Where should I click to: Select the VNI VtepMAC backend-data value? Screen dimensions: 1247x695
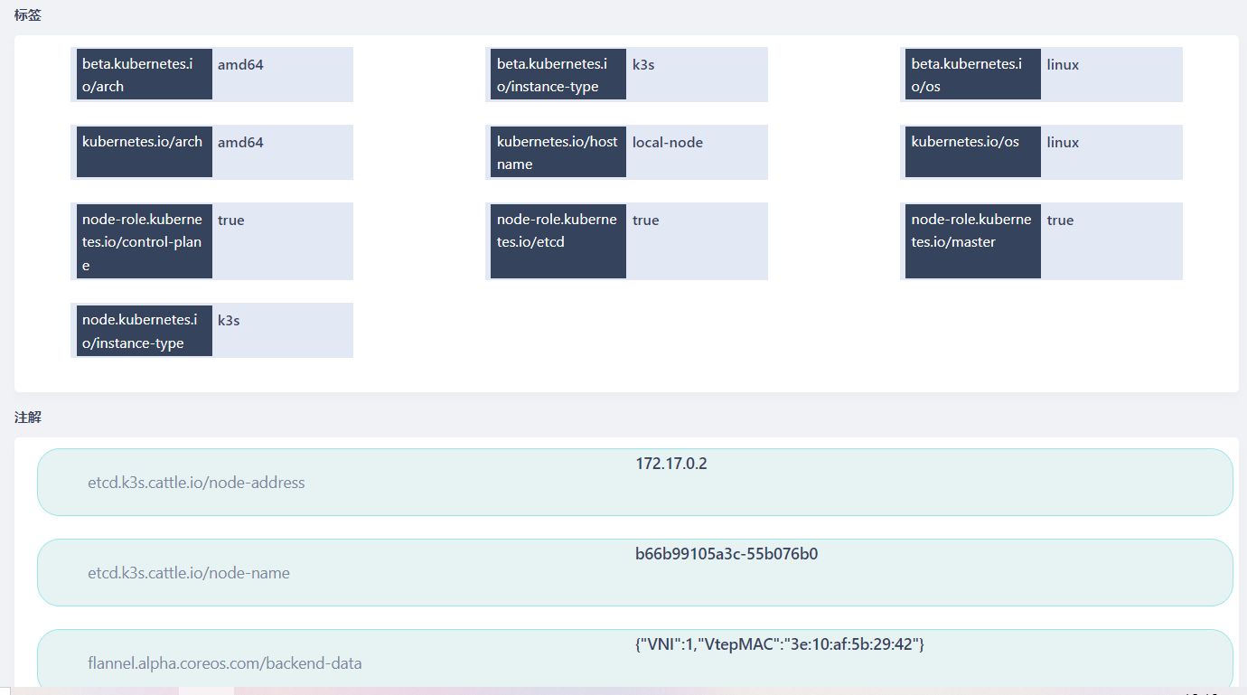tap(780, 644)
